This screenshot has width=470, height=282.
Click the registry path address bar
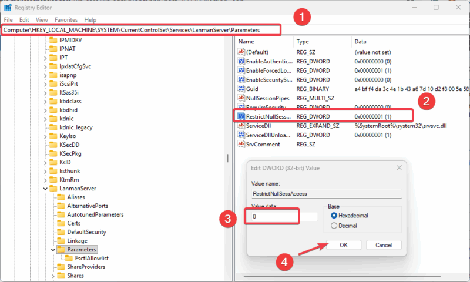[141, 29]
